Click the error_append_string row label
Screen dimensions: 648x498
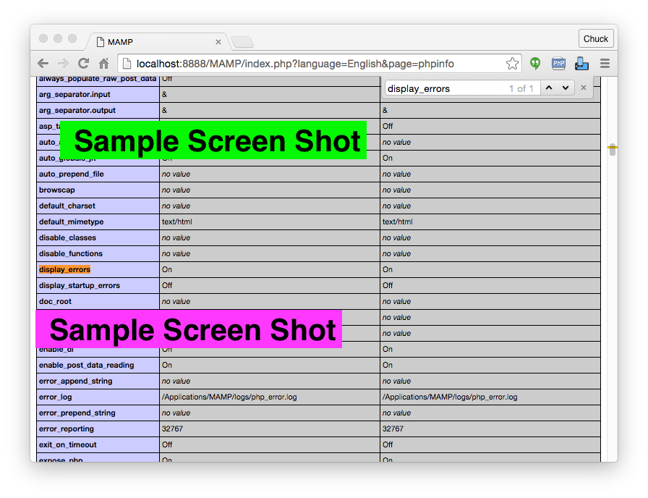pos(76,381)
